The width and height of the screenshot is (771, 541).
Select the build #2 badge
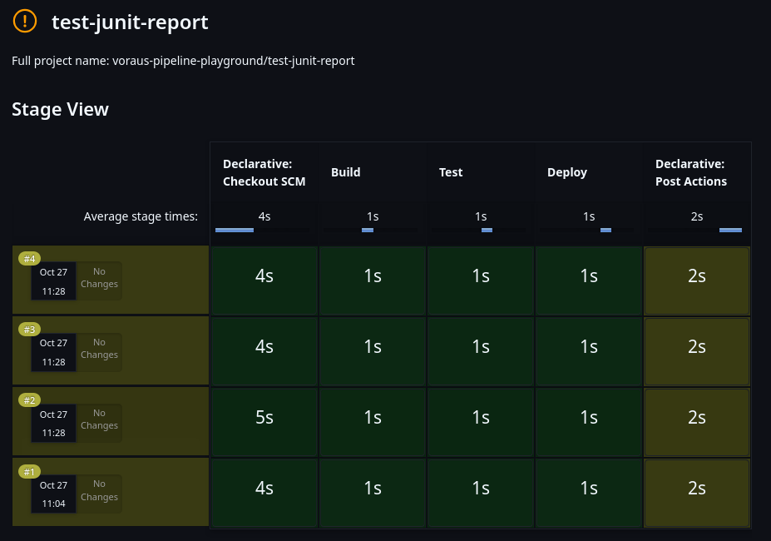pos(30,400)
